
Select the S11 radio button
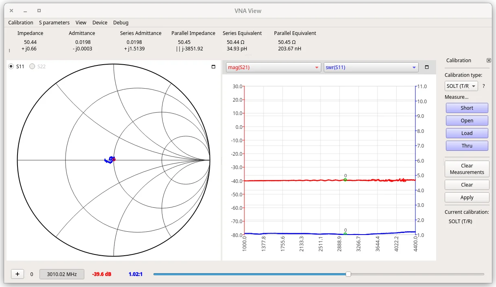coord(11,66)
